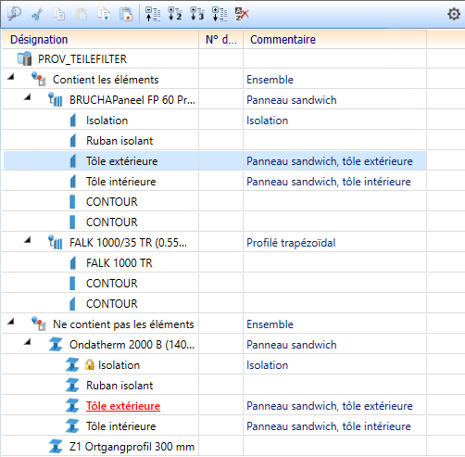Select the FALK 1000 TR part

[119, 263]
